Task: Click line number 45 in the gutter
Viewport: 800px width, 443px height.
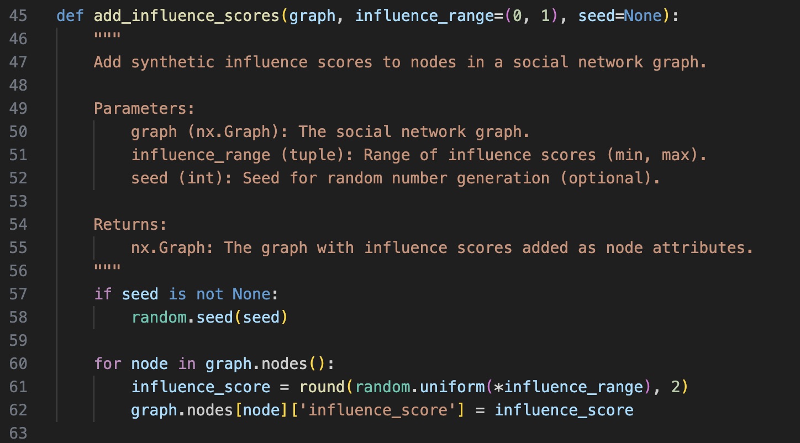Action: tap(18, 15)
